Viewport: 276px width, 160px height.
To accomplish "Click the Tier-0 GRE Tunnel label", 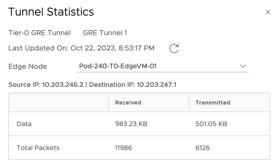I will click(39, 33).
